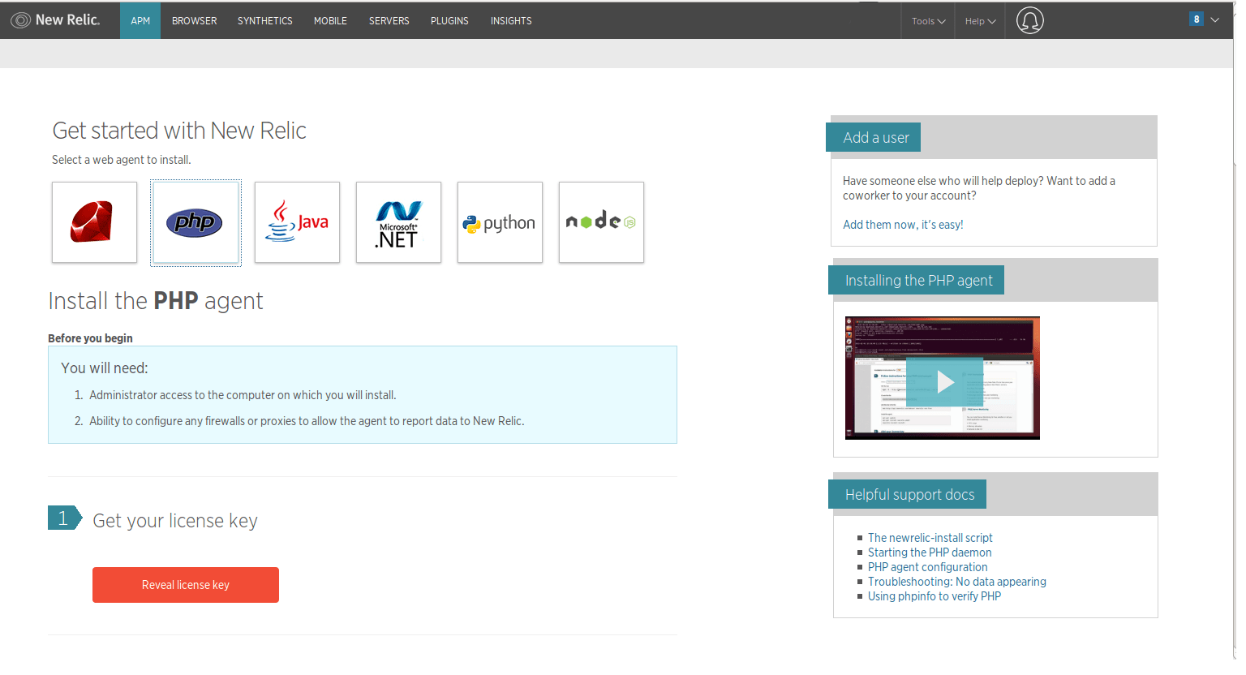Select the Microsoft .NET agent icon
This screenshot has width=1246, height=675.
coord(398,222)
